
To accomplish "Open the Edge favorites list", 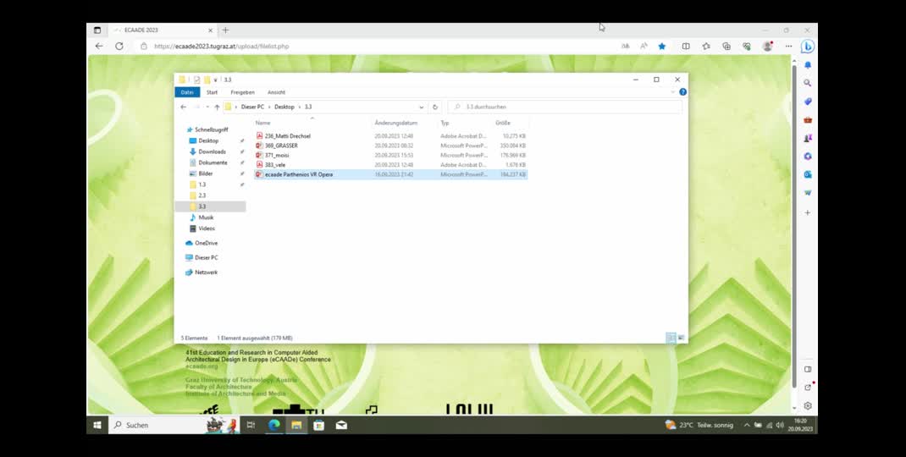I will (x=706, y=47).
